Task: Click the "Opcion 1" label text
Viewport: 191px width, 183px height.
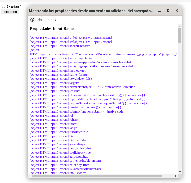Action: click(14, 6)
